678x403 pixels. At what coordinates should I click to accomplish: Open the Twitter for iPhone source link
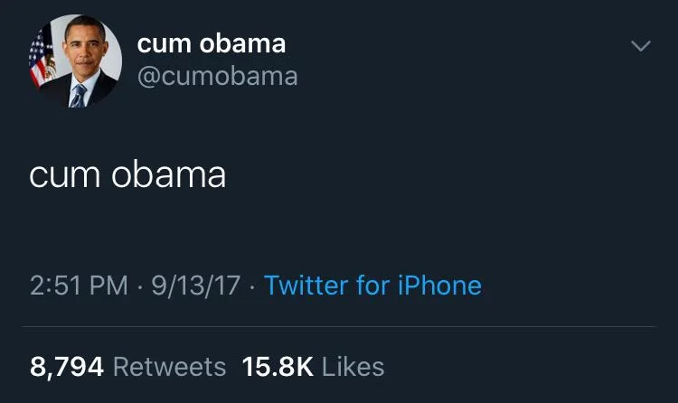pos(372,286)
